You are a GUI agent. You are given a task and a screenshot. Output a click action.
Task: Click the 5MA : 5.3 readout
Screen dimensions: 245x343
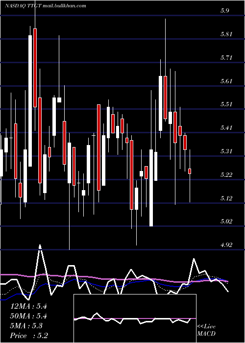click(x=26, y=326)
